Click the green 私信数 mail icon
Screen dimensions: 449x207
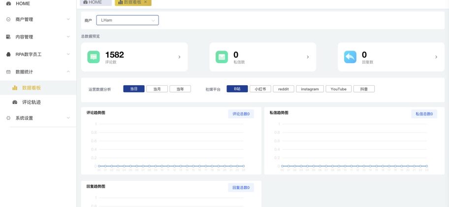click(x=222, y=57)
